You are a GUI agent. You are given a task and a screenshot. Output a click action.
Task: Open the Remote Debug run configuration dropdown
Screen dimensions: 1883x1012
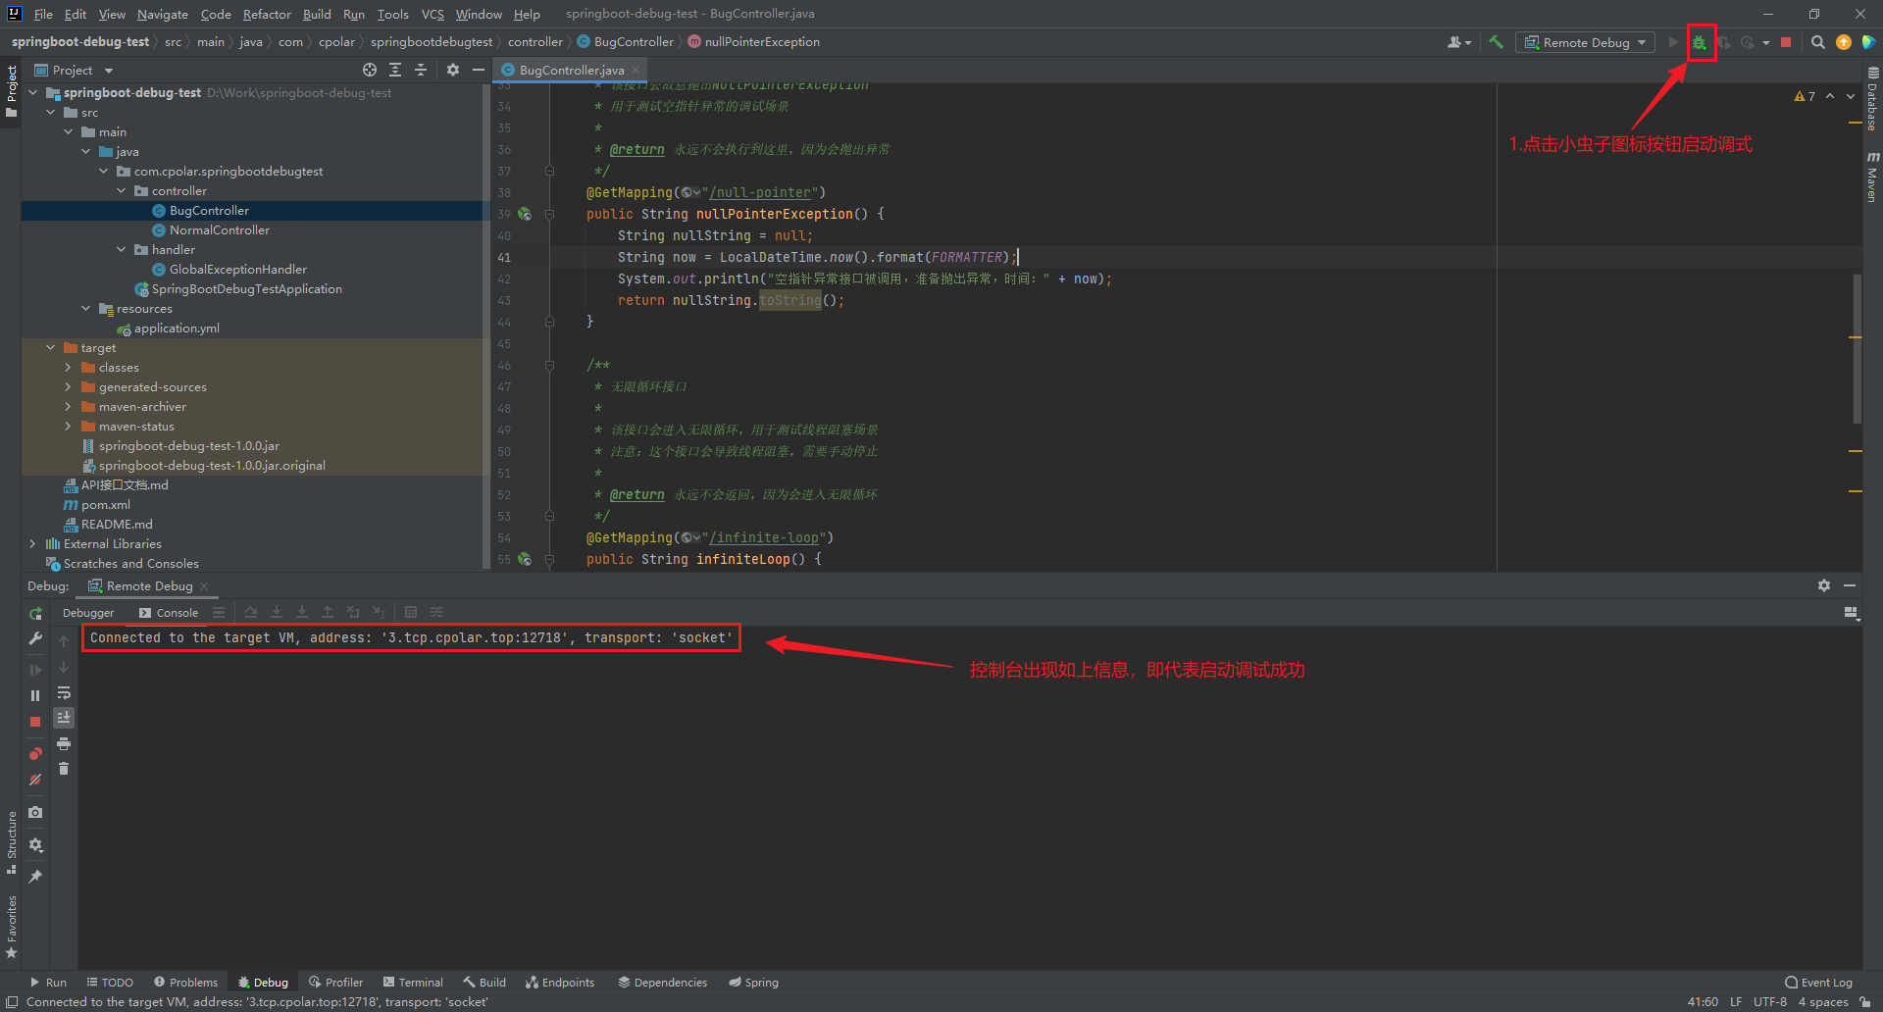point(1585,42)
